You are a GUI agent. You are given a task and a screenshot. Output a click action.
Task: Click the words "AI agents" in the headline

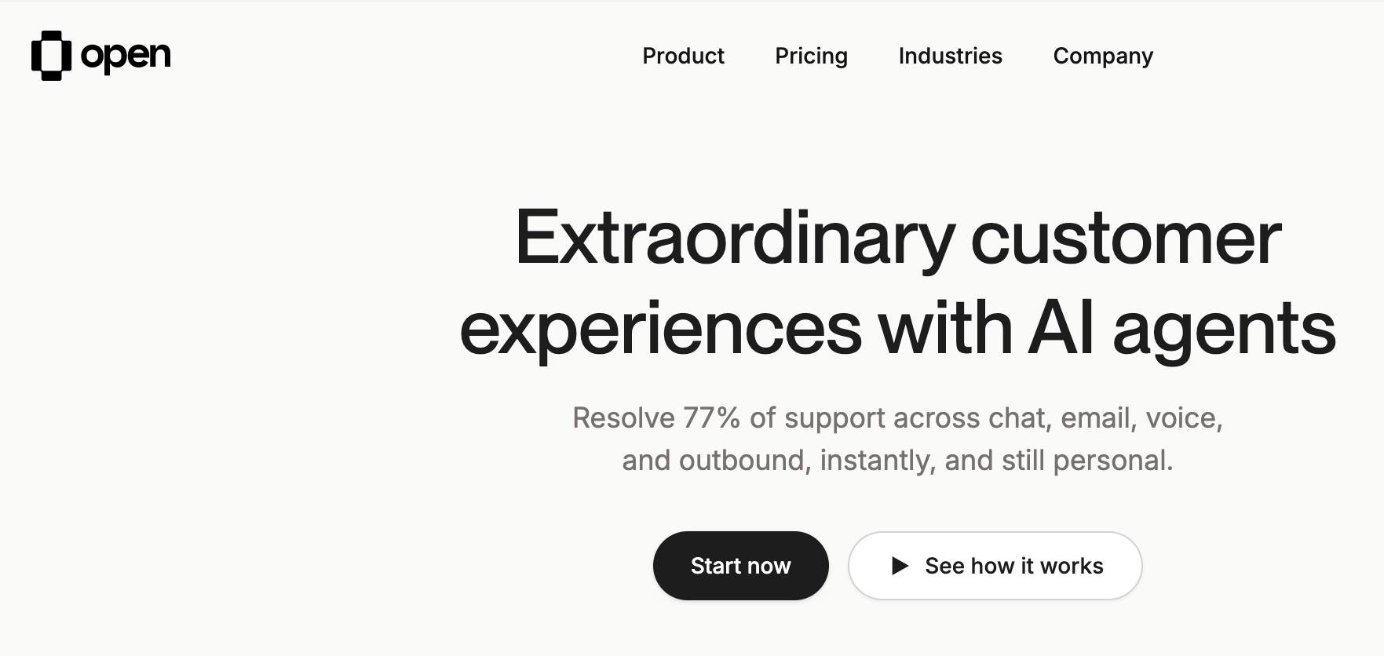coord(1182,330)
